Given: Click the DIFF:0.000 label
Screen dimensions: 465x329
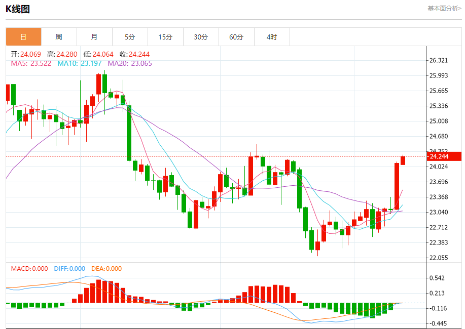Looking at the screenshot, I should click(69, 269).
